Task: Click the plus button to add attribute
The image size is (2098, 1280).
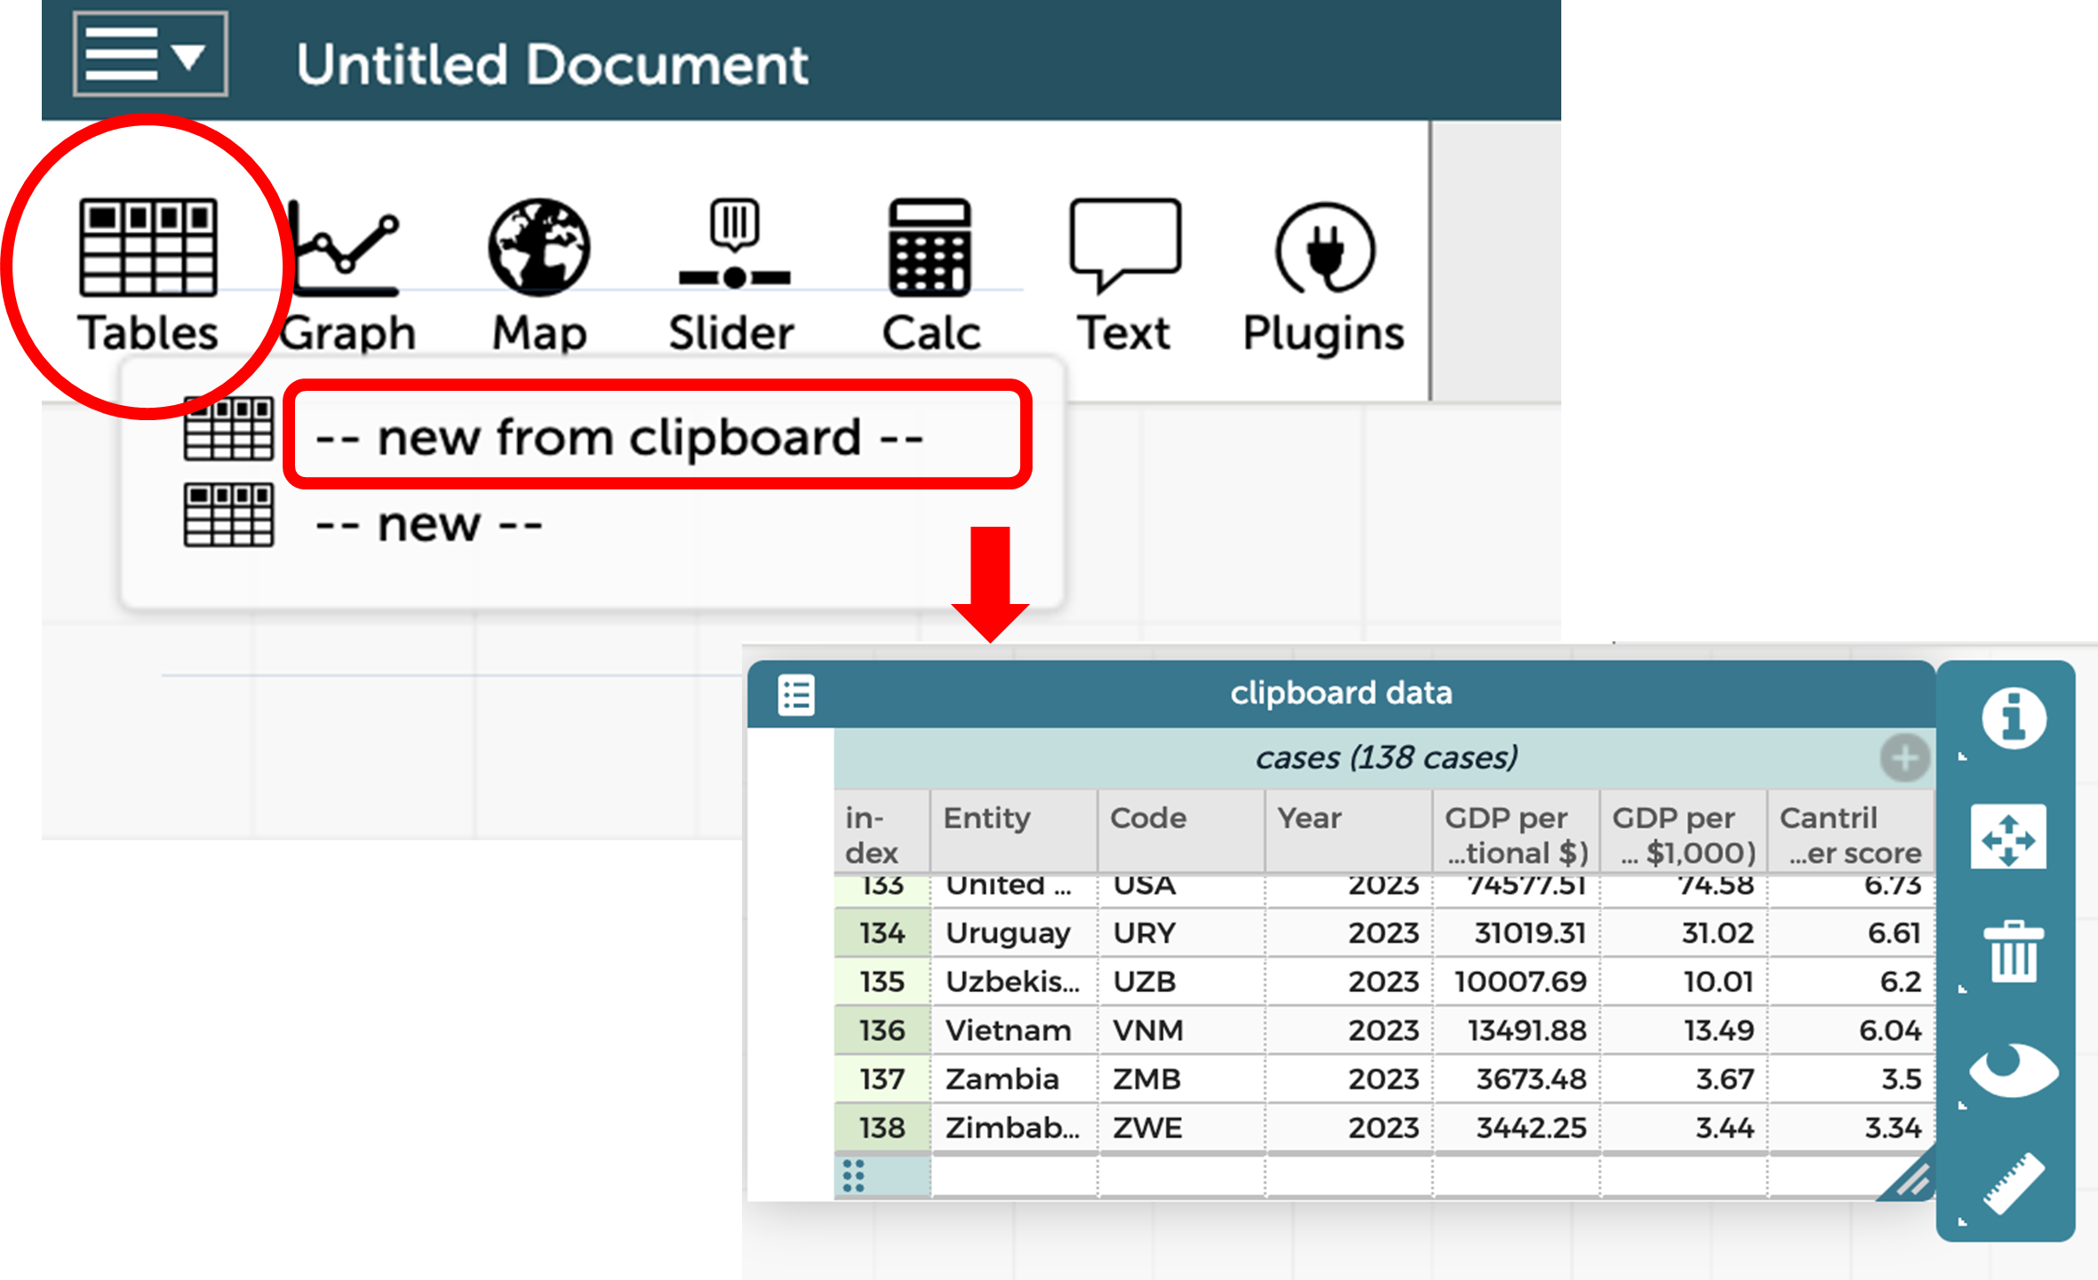Action: [1904, 758]
